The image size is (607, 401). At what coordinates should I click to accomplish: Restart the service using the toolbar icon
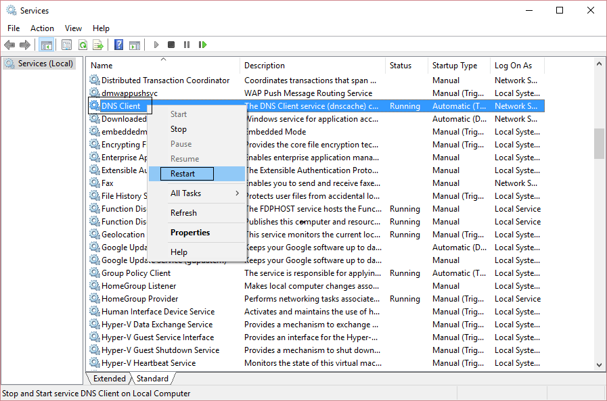click(x=203, y=45)
